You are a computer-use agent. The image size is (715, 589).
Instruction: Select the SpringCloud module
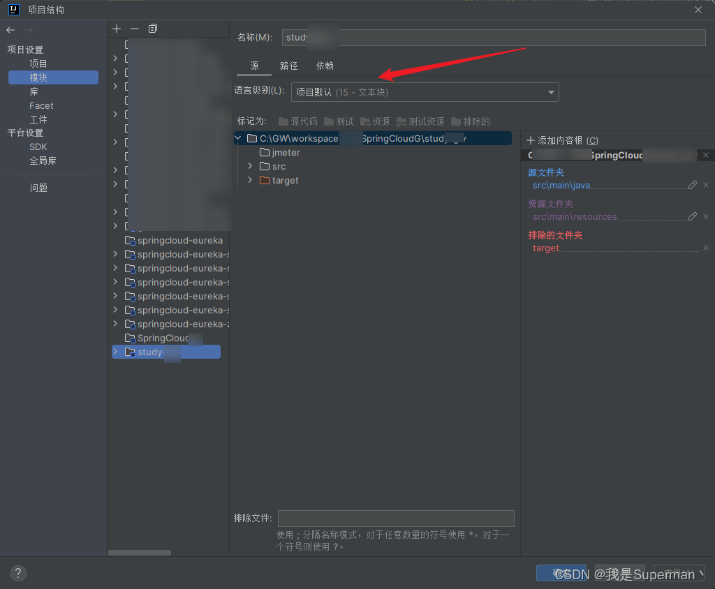[x=163, y=338]
